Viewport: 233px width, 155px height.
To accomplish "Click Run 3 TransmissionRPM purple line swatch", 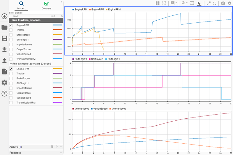I will [x=58, y=102].
